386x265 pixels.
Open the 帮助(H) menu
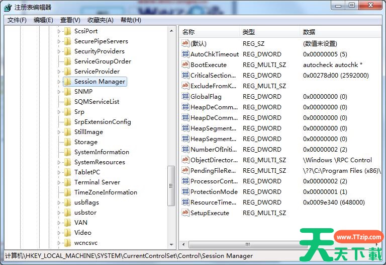[x=131, y=20]
